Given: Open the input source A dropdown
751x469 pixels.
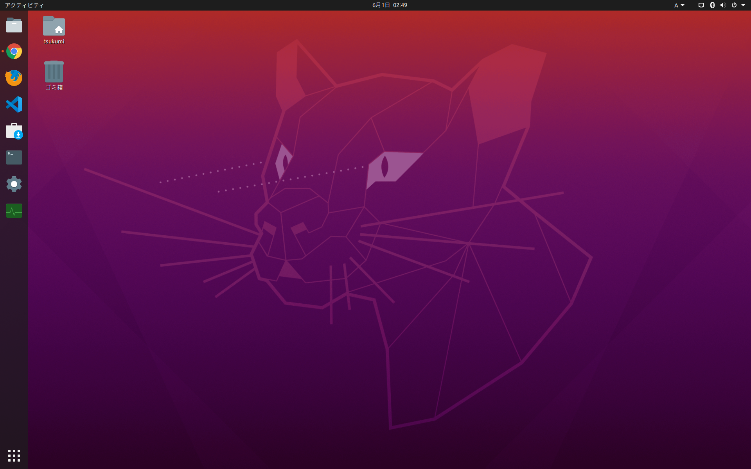Looking at the screenshot, I should [x=679, y=5].
